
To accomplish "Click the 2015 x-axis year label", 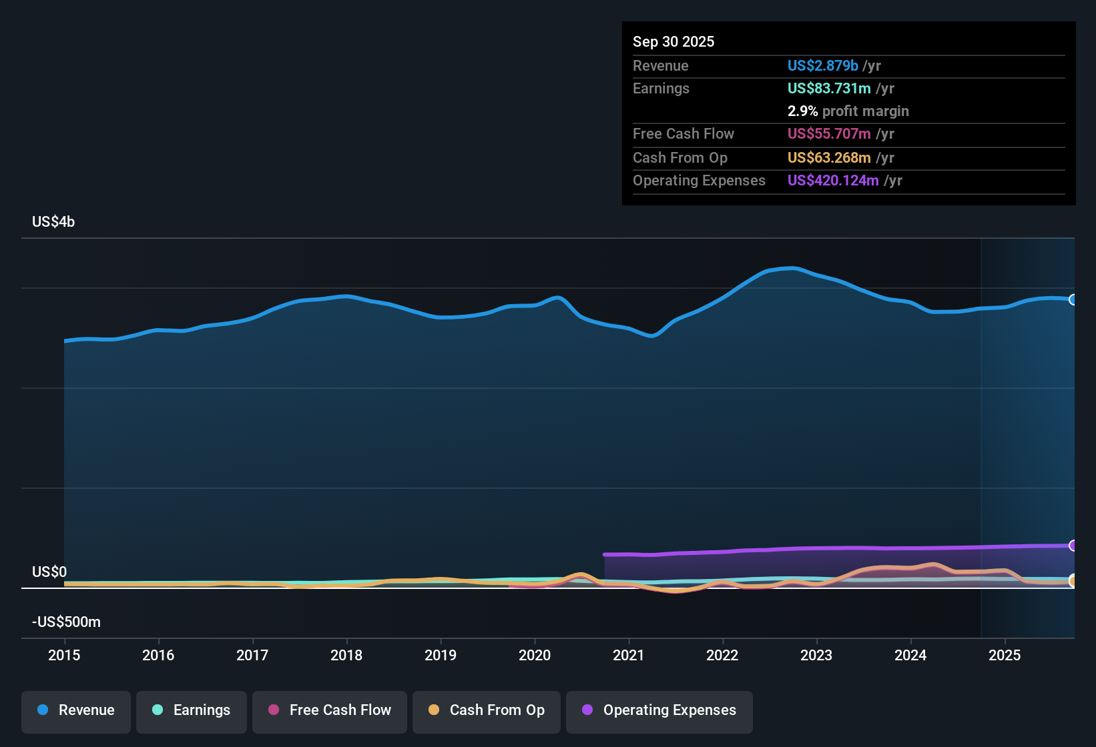I will tap(64, 656).
